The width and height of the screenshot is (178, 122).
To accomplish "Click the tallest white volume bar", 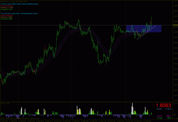I will pyautogui.click(x=132, y=109).
